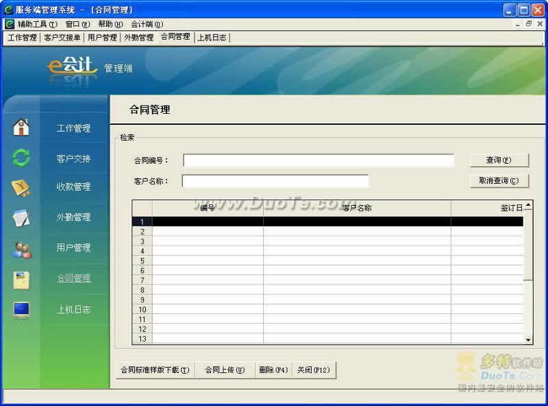Close the inner 合同管理 child window
The width and height of the screenshot is (548, 406).
coord(540,24)
